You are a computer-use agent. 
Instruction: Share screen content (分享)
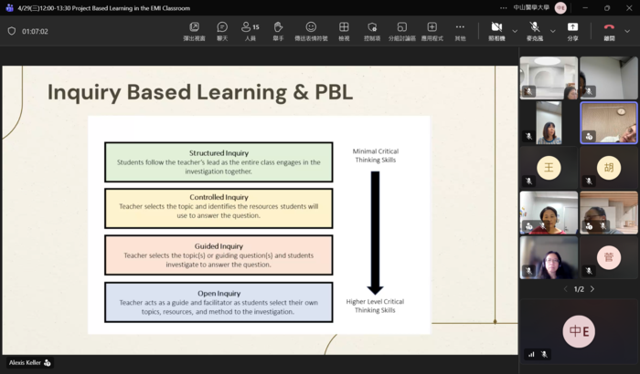click(x=572, y=31)
